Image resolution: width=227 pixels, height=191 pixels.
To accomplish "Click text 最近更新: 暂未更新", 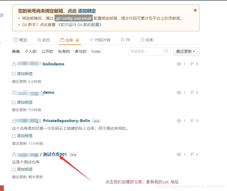I will [28, 177].
